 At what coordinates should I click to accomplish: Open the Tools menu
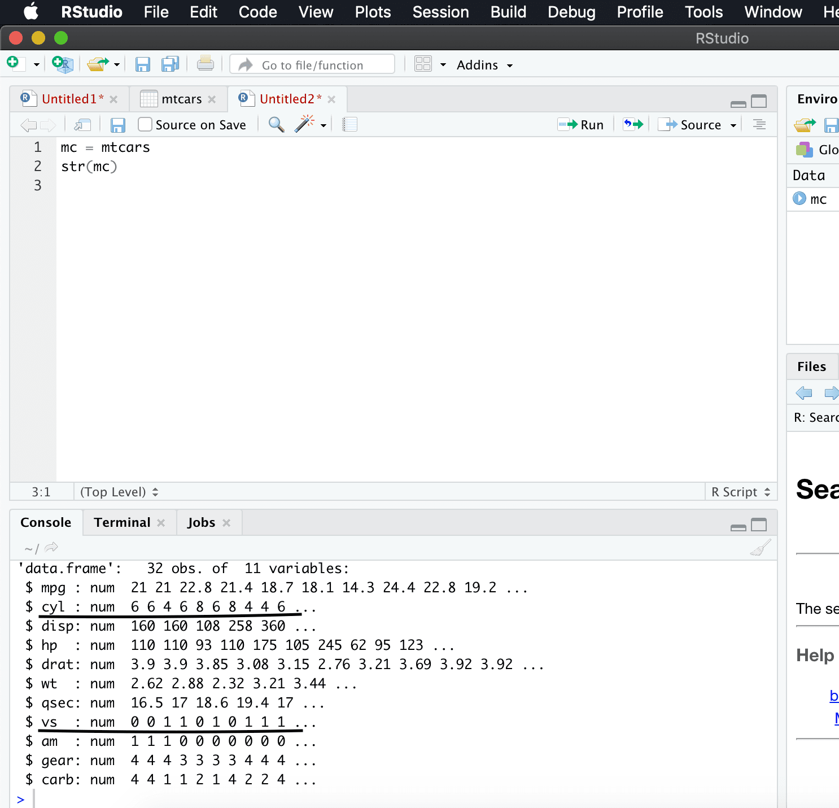pos(703,12)
